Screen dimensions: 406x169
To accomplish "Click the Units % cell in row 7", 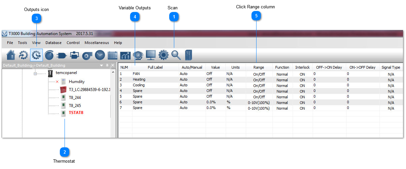I will [x=235, y=108].
